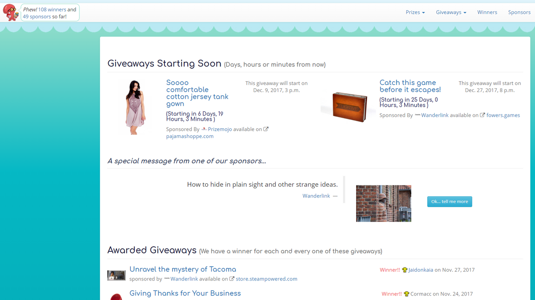
Task: Open 'Unravel the mystery of Tacoma' giveaway
Action: 183,269
